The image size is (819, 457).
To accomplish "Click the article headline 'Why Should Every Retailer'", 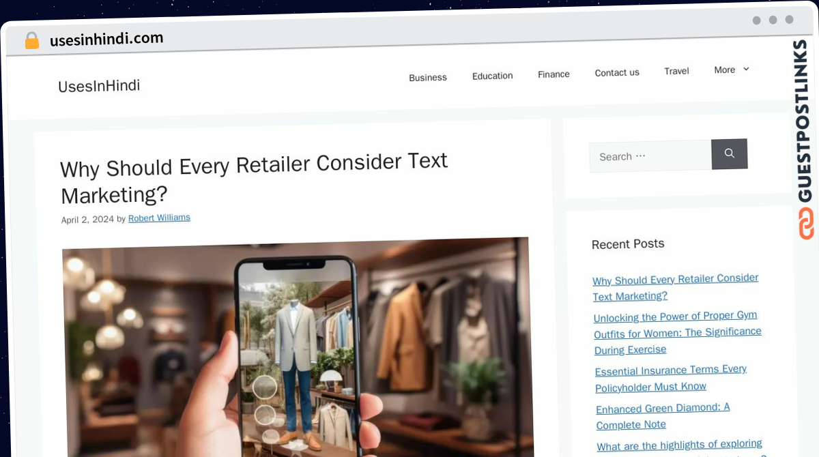I will click(x=254, y=178).
